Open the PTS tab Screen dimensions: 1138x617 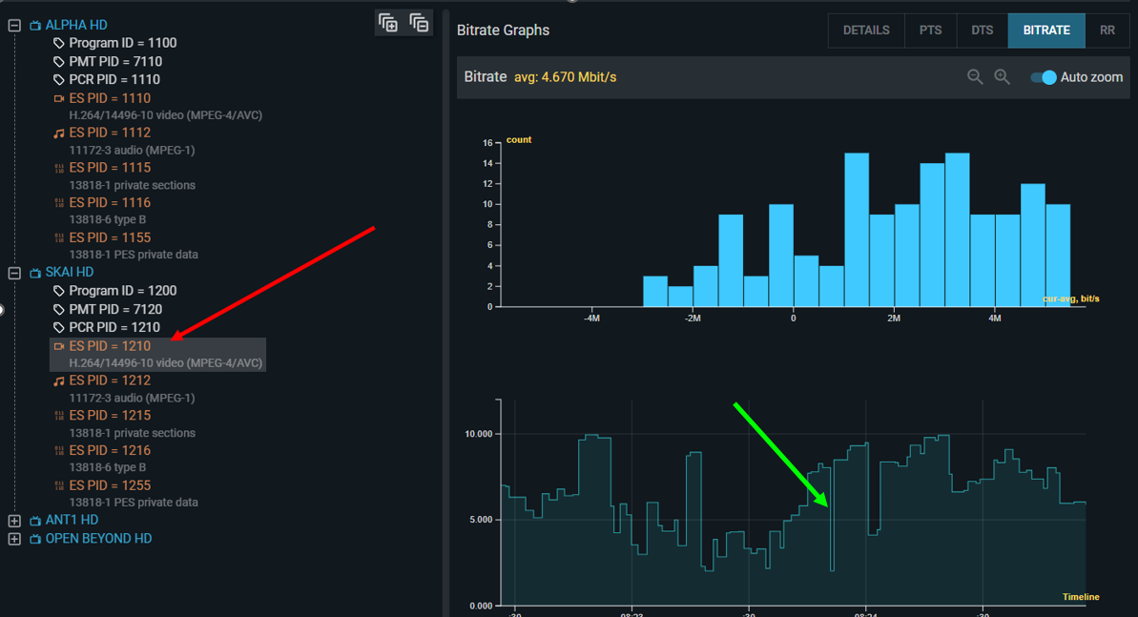[930, 31]
